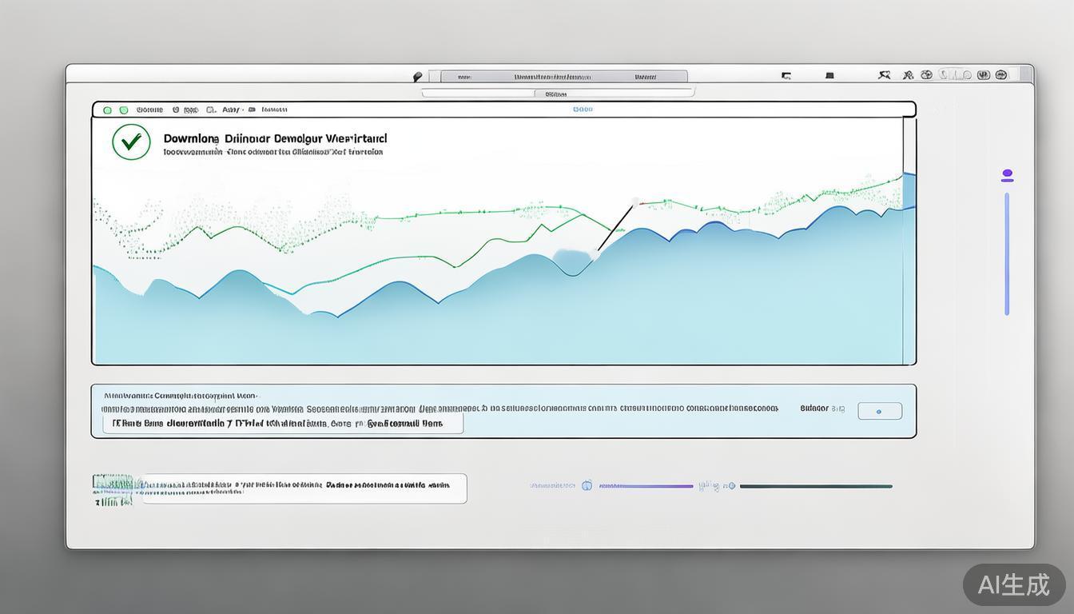Open the wide segmented bar in title bar
This screenshot has width=1074, height=614.
[563, 77]
